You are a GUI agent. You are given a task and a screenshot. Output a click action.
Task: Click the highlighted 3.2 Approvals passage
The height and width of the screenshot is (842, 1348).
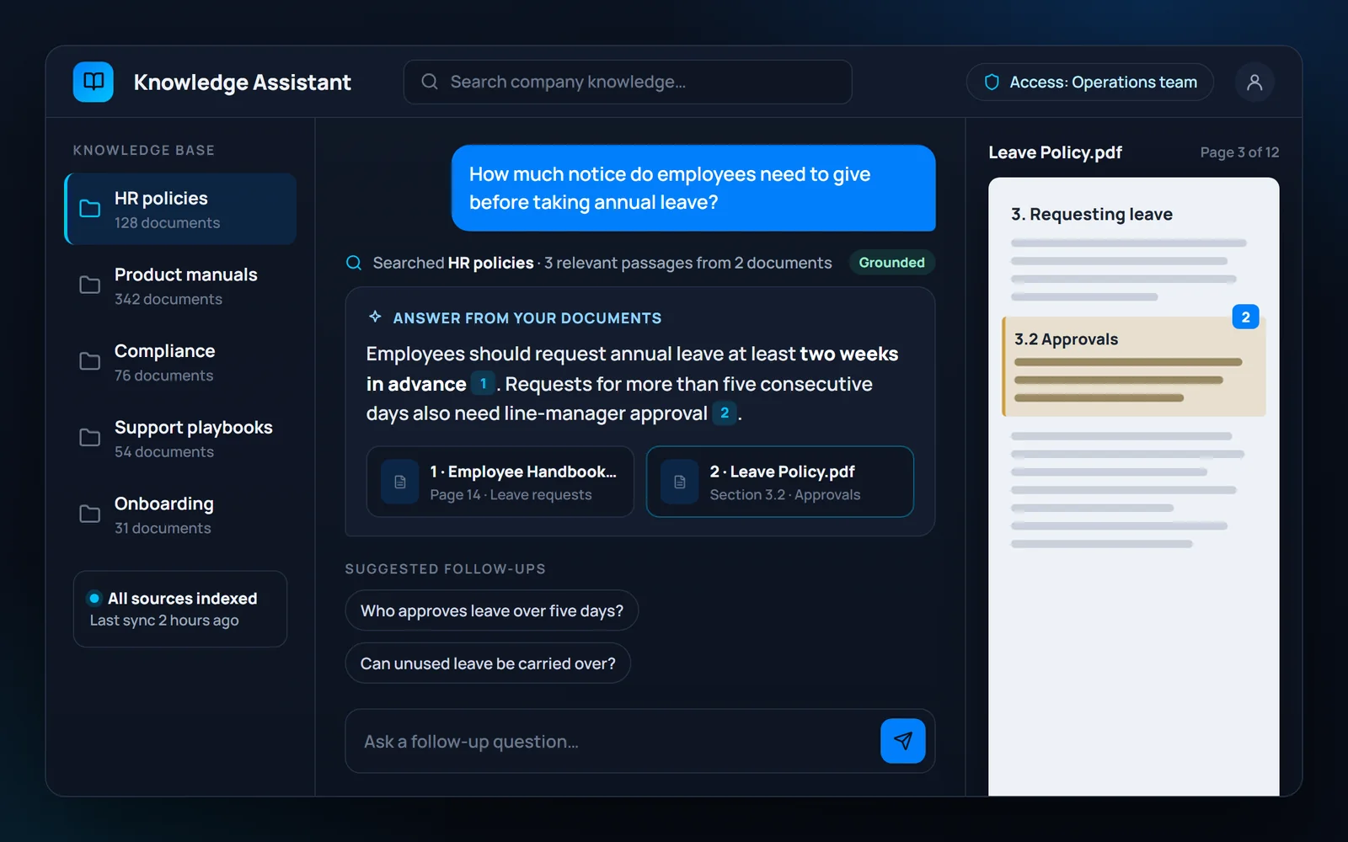1134,366
